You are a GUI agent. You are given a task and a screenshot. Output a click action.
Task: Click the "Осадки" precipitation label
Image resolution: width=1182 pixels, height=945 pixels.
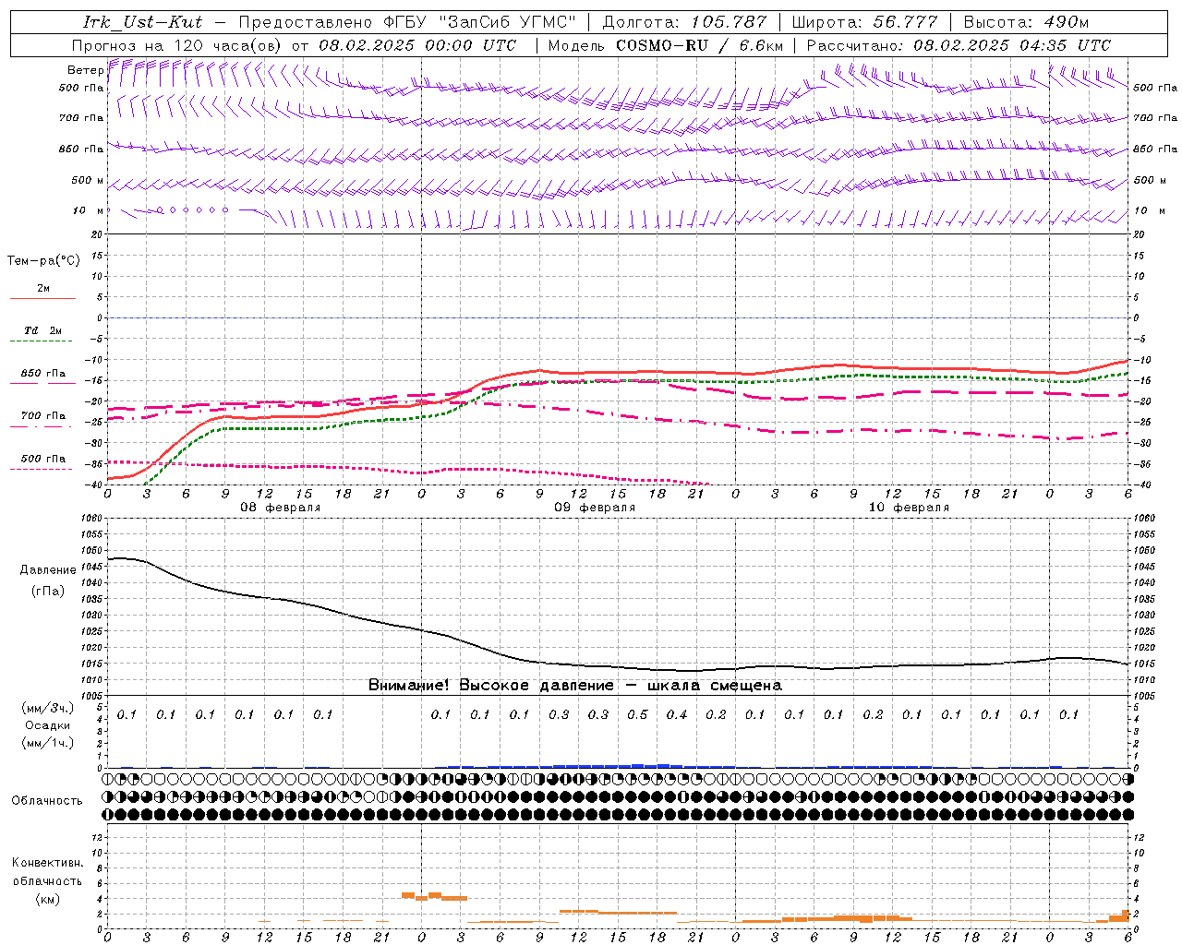tap(48, 725)
